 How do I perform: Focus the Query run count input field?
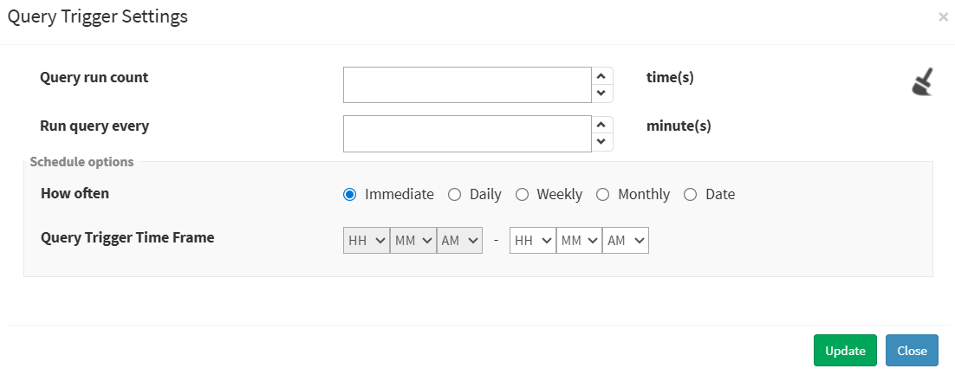point(467,85)
